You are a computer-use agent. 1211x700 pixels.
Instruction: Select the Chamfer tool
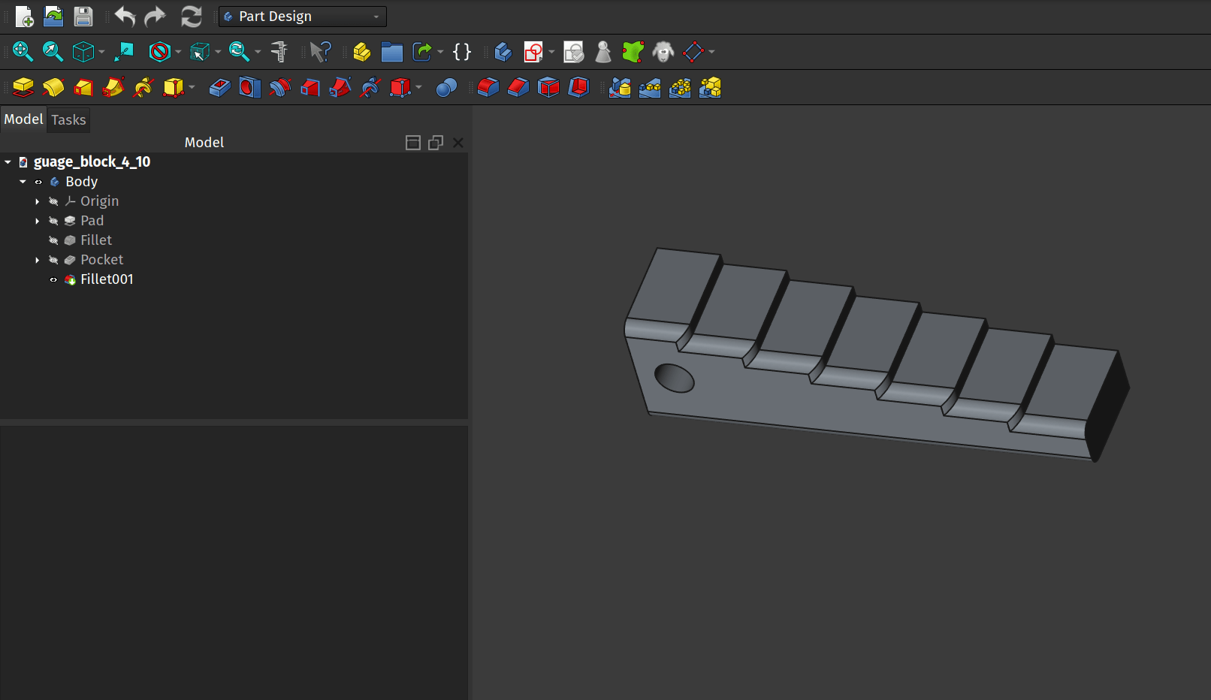[518, 87]
